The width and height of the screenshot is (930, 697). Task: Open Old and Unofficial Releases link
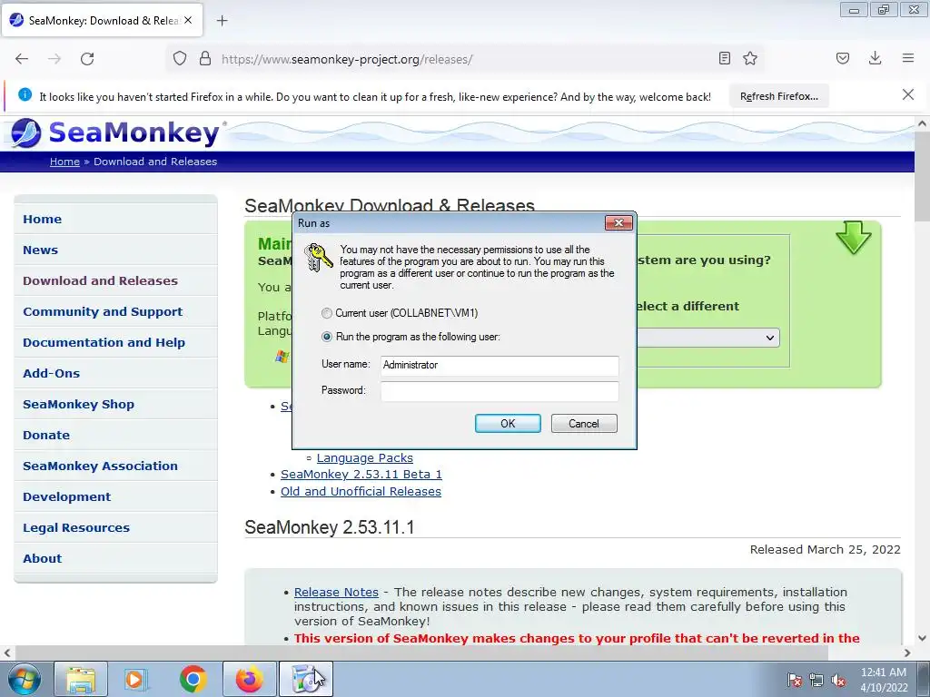[x=361, y=491]
